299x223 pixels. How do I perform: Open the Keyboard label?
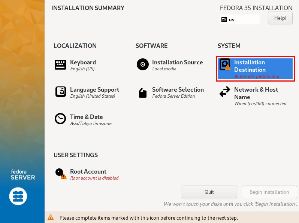[x=83, y=62]
